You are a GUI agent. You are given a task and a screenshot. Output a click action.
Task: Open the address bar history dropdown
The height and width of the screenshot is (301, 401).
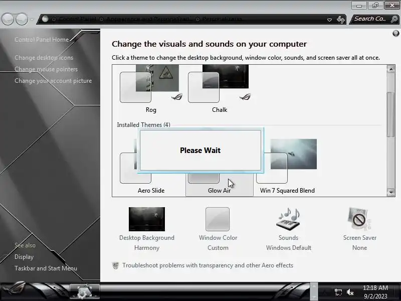pos(330,20)
